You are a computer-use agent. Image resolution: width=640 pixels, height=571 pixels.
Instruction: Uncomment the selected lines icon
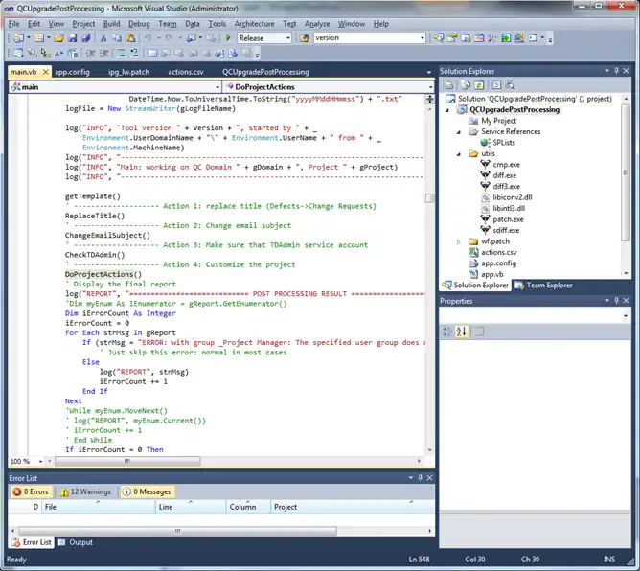coord(134,53)
